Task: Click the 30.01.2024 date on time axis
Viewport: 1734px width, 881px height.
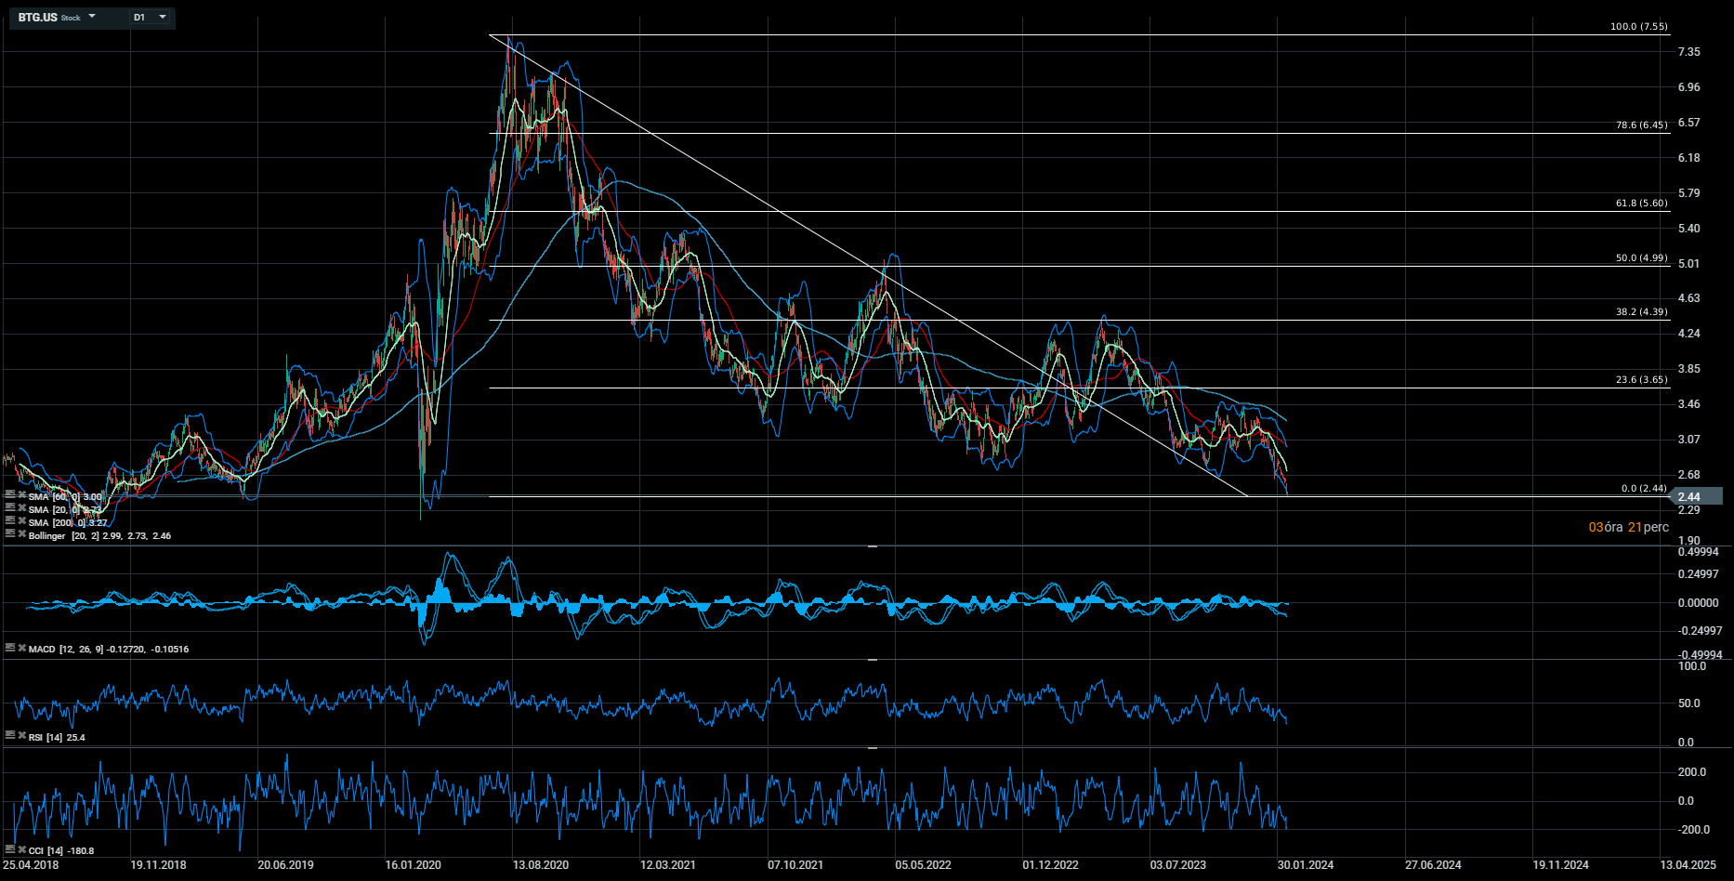Action: pos(1305,865)
